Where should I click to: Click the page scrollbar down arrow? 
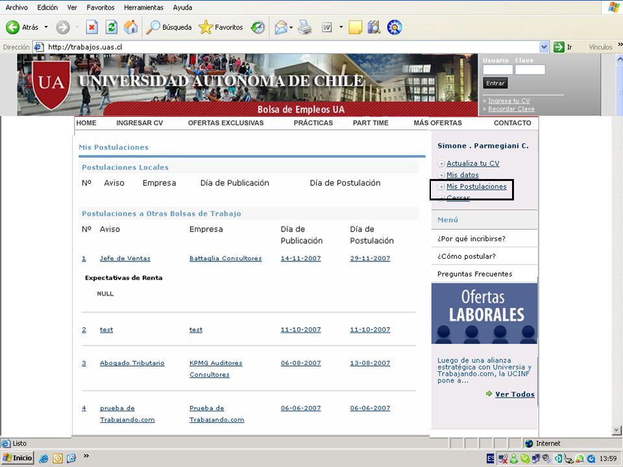pos(617,430)
